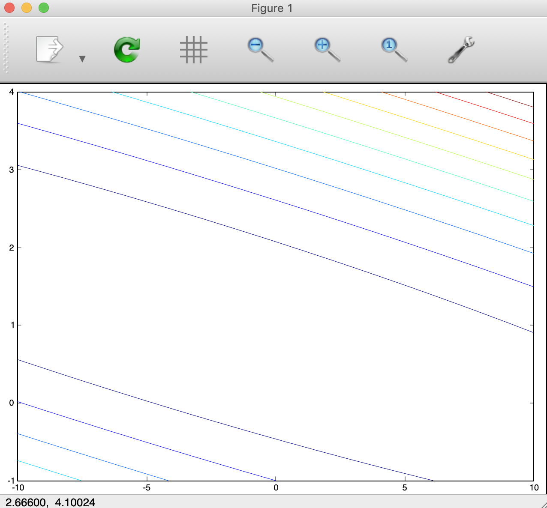Close the Figure 1 window

point(9,8)
